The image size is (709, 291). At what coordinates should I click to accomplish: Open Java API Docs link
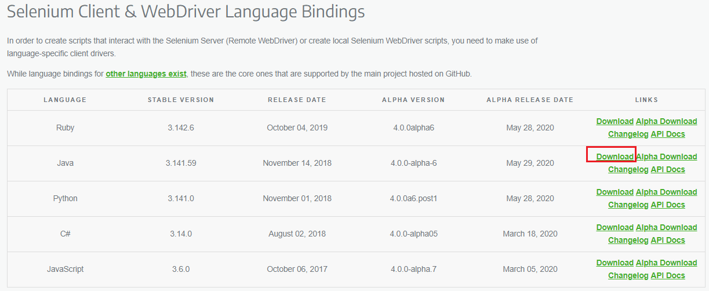[668, 169]
